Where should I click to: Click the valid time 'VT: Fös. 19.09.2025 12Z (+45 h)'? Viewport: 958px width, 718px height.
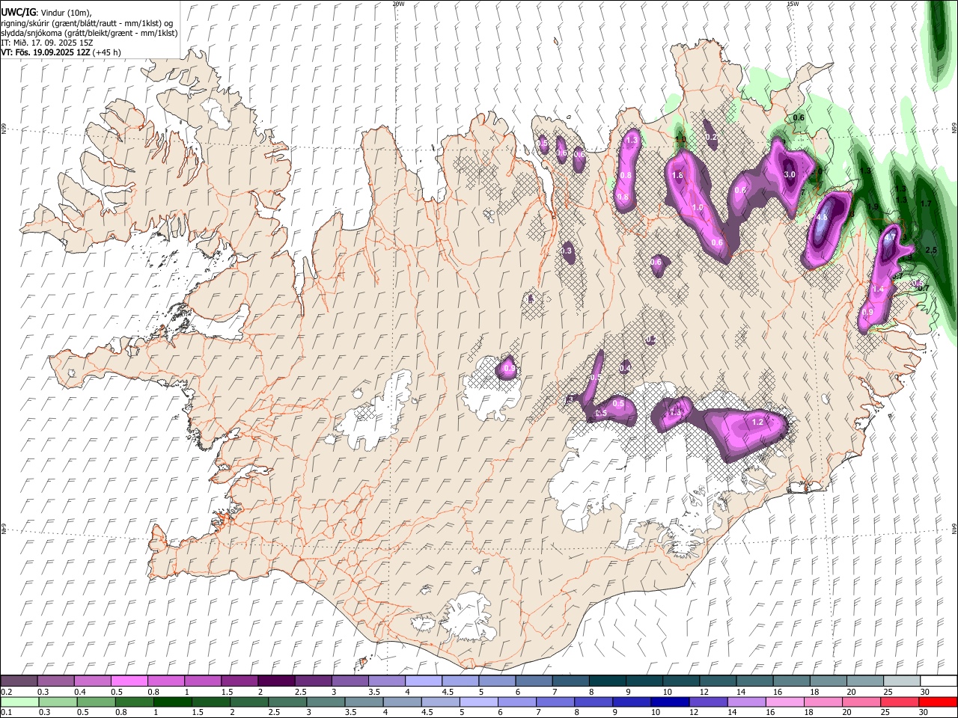pyautogui.click(x=61, y=52)
